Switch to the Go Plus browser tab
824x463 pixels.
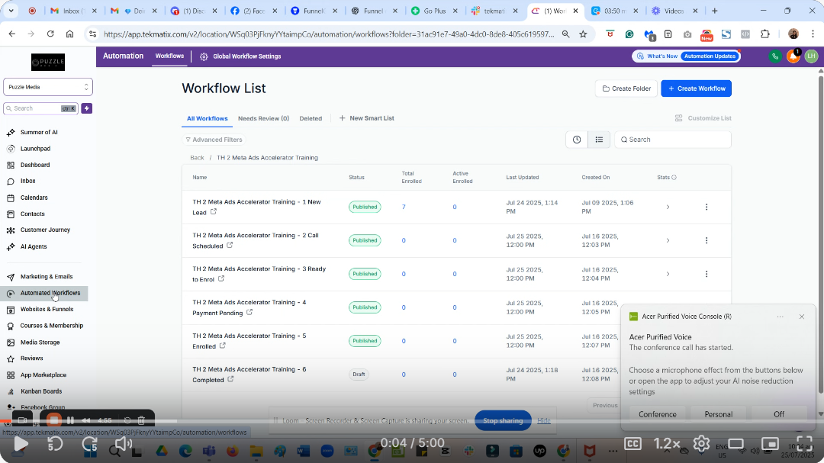click(434, 11)
